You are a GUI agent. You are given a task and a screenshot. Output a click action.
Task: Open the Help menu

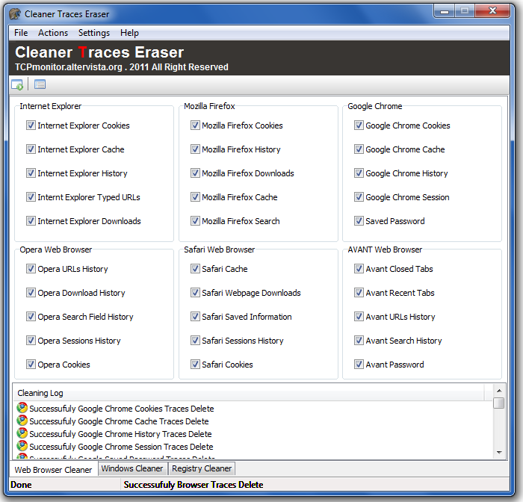click(x=129, y=33)
